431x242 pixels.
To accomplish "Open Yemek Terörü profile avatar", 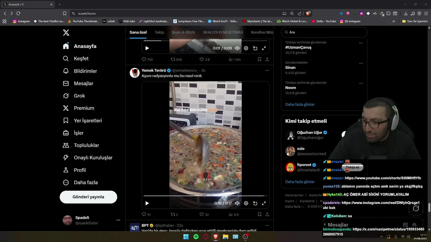I will pyautogui.click(x=135, y=73).
